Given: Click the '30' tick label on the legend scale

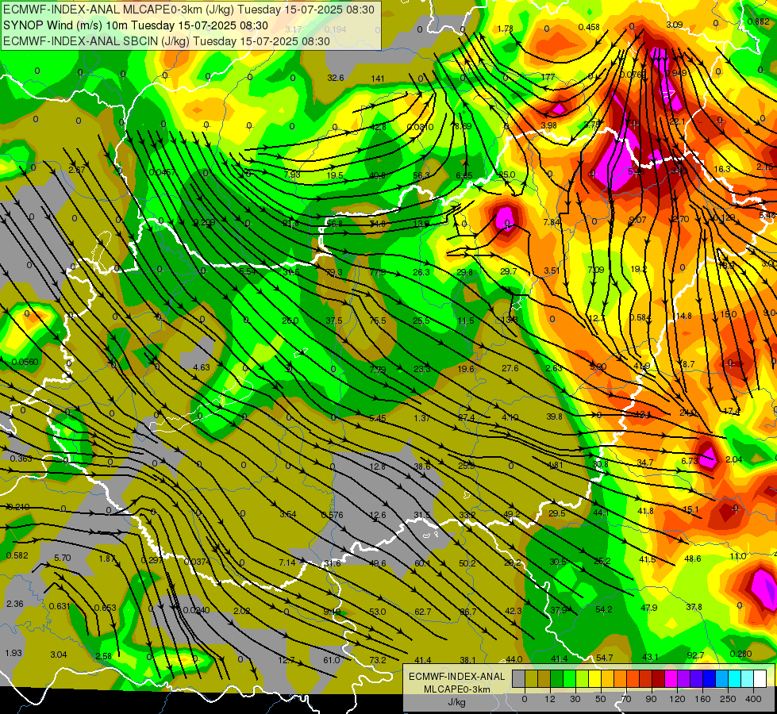Looking at the screenshot, I should (575, 699).
